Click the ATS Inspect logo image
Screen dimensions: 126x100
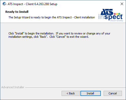click(111, 15)
